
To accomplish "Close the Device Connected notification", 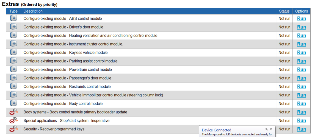I will [x=271, y=129].
